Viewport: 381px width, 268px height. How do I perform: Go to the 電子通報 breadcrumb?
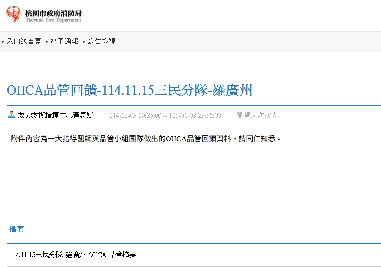point(64,41)
